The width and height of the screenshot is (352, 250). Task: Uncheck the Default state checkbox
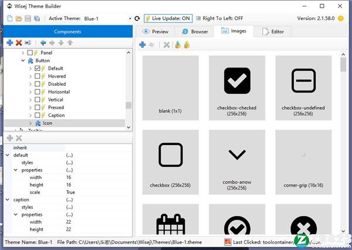pyautogui.click(x=38, y=68)
